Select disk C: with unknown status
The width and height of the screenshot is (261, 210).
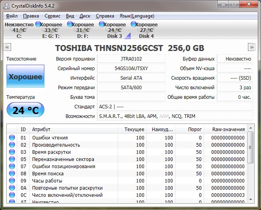pos(19,30)
